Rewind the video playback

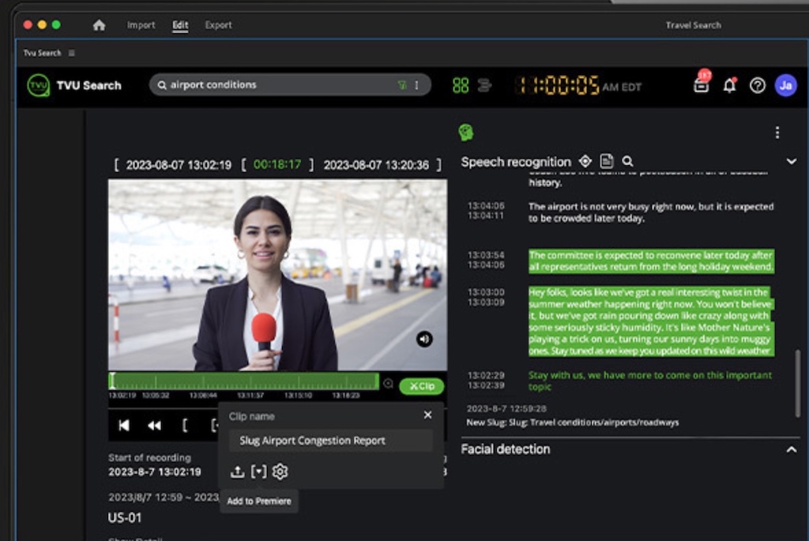point(154,426)
